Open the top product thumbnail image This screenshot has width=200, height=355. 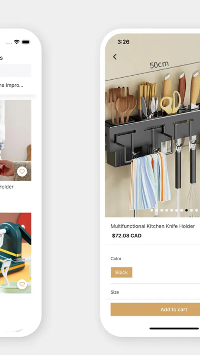click(x=16, y=140)
